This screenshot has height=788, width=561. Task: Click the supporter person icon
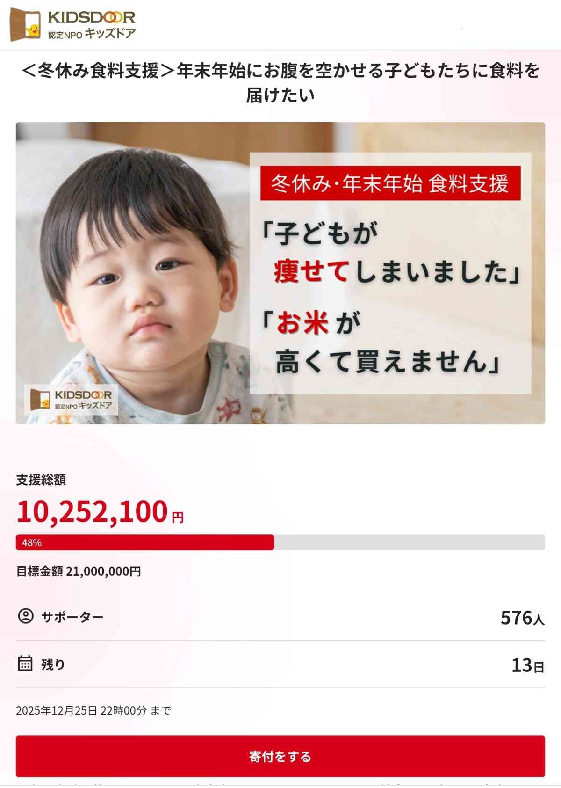[26, 616]
